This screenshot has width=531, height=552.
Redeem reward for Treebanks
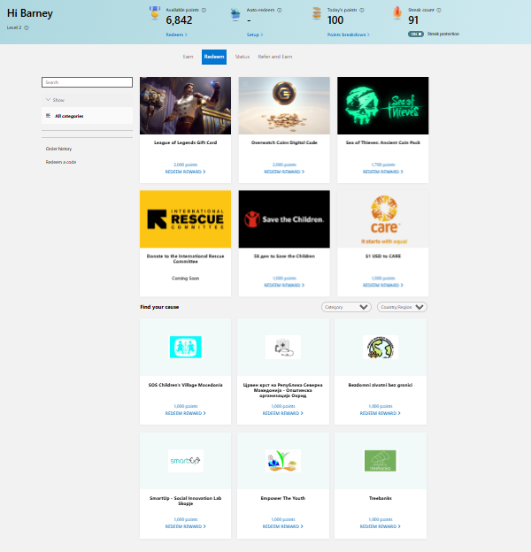click(381, 526)
